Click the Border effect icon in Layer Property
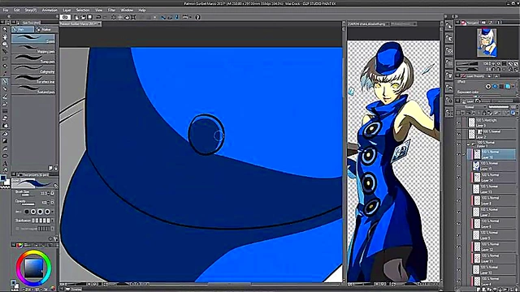The image size is (520, 292). click(x=488, y=87)
